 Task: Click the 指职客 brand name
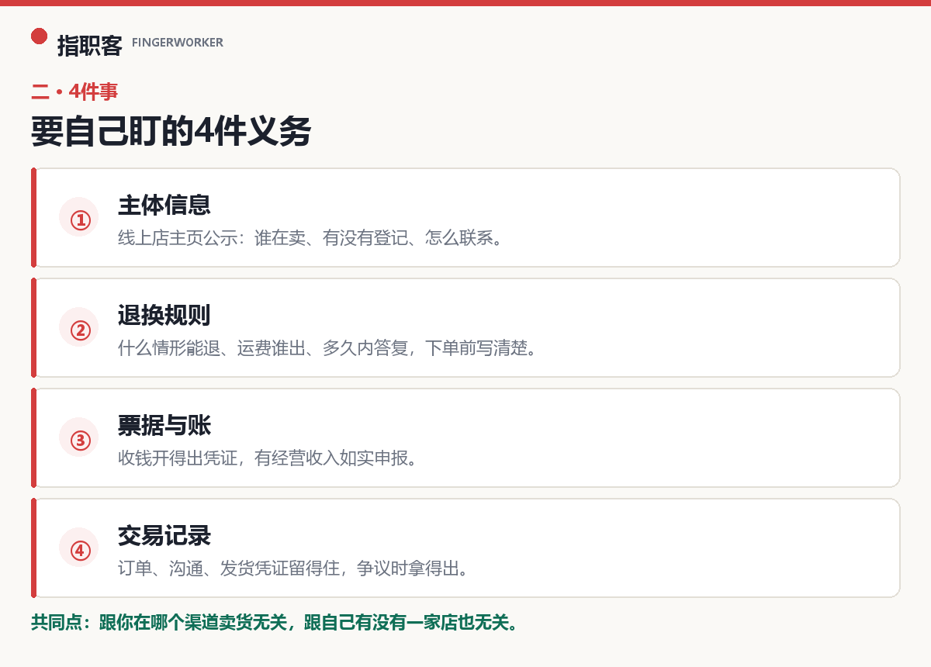90,46
